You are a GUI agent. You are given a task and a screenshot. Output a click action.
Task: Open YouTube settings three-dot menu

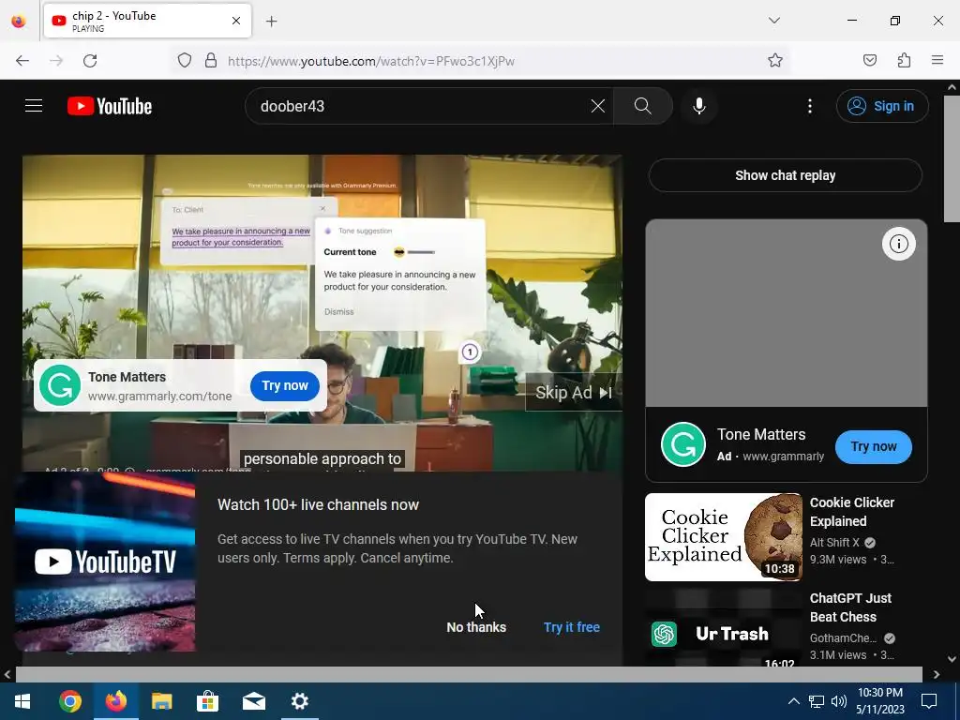click(x=810, y=106)
